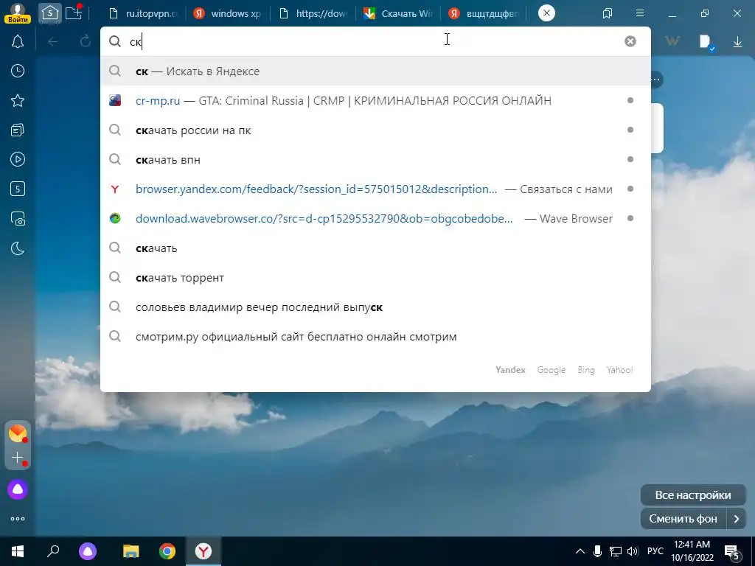Show hidden tray icons chevron
755x566 pixels.
pos(580,551)
